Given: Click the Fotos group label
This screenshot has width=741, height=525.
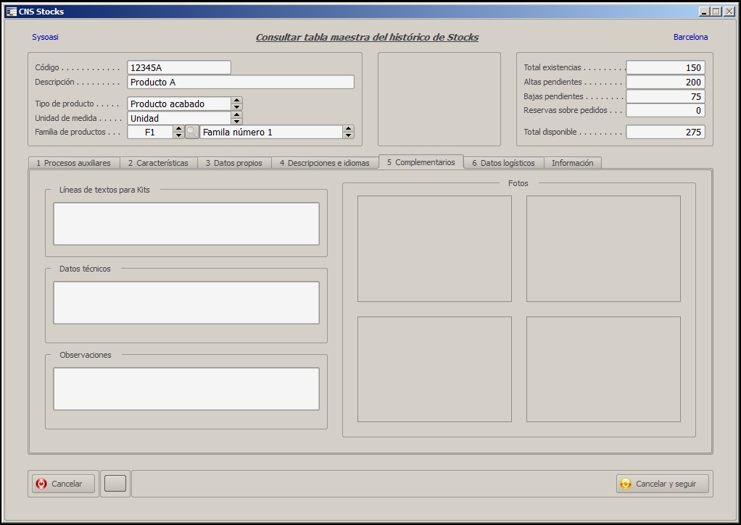Looking at the screenshot, I should 518,183.
